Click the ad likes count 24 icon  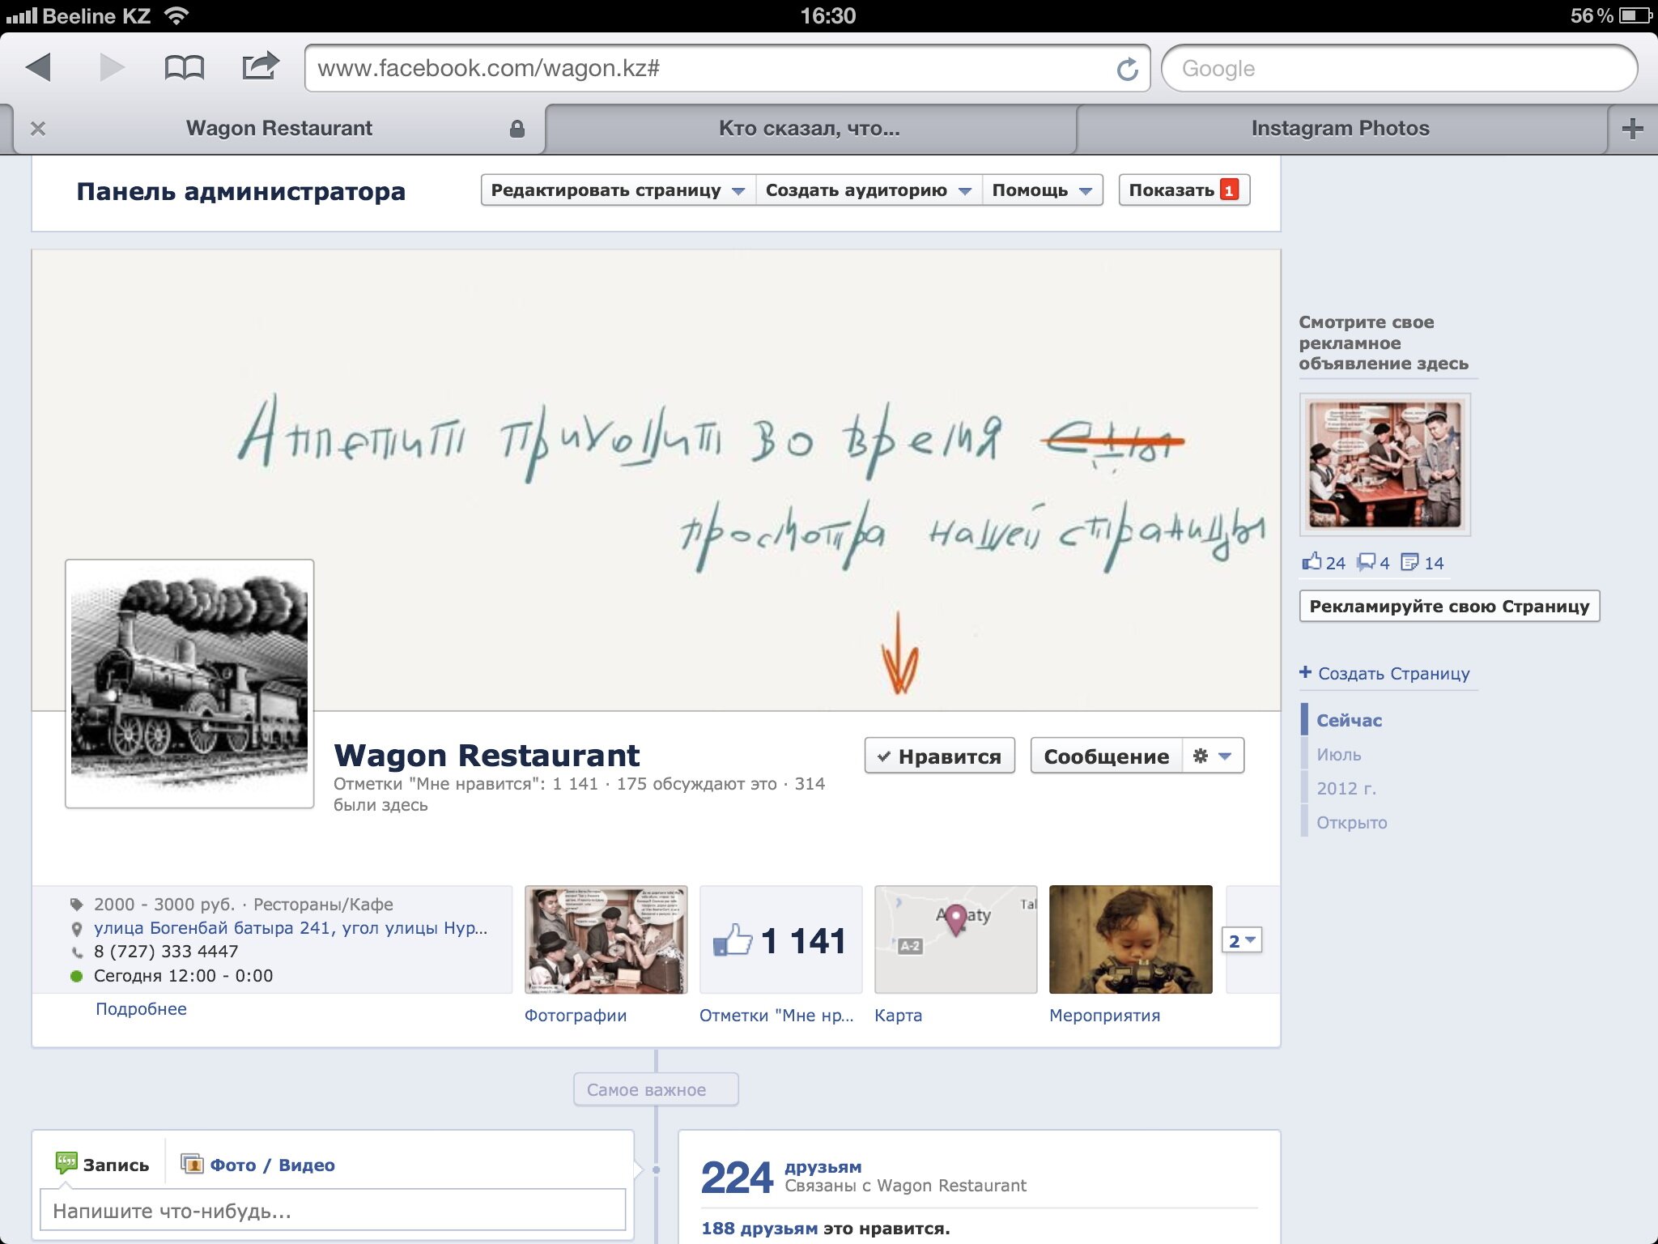(1323, 562)
